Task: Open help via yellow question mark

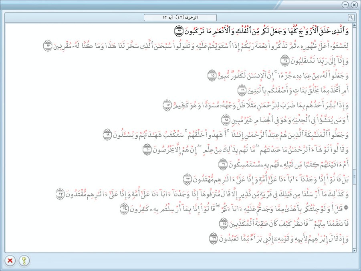Action: (x=24, y=261)
